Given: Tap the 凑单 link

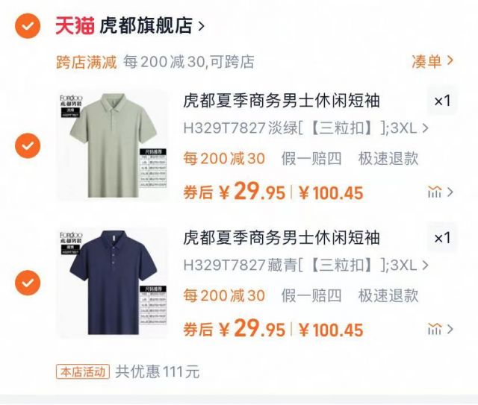Looking at the screenshot, I should coord(432,61).
